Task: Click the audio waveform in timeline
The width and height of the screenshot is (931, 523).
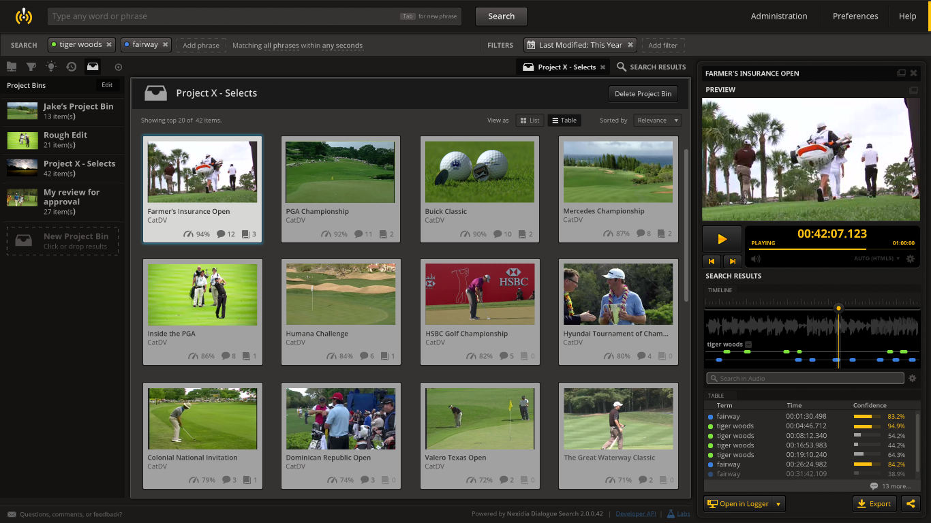Action: [811, 326]
